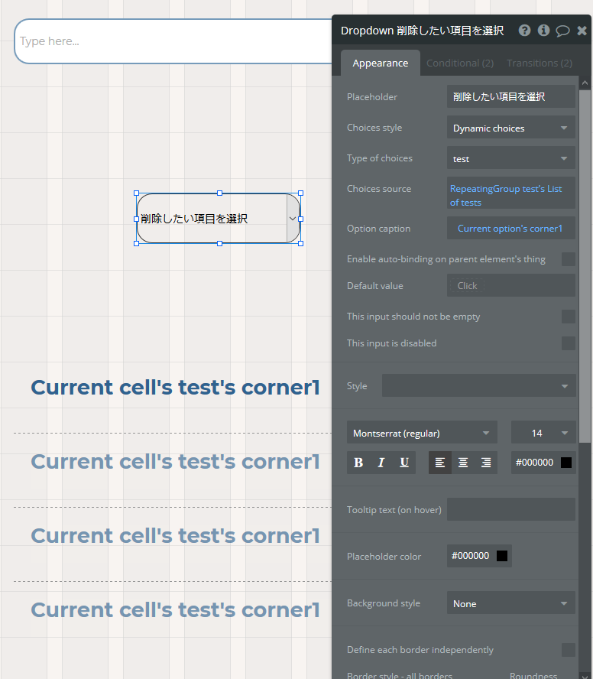This screenshot has height=679, width=593.
Task: Switch to the Conditional tab
Action: click(x=460, y=63)
